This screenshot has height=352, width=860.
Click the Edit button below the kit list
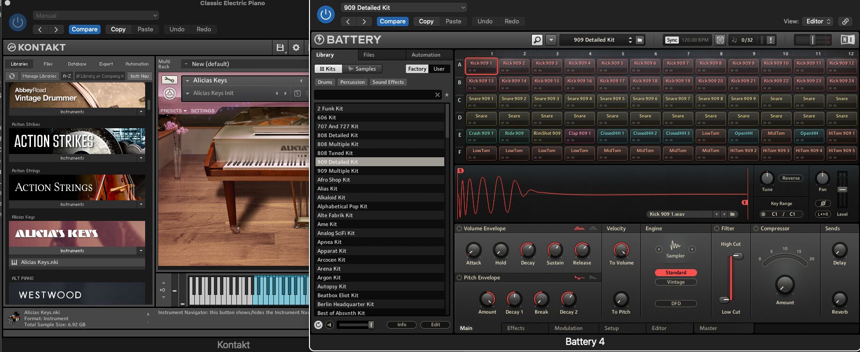point(435,325)
